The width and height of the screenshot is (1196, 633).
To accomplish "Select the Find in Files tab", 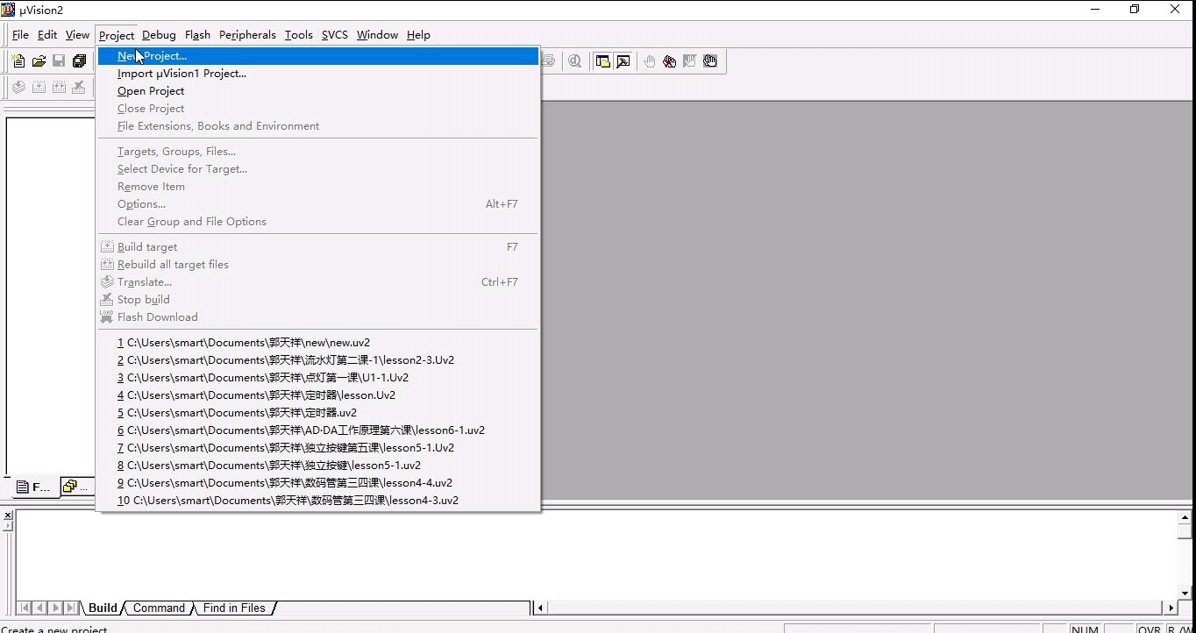I will [234, 608].
